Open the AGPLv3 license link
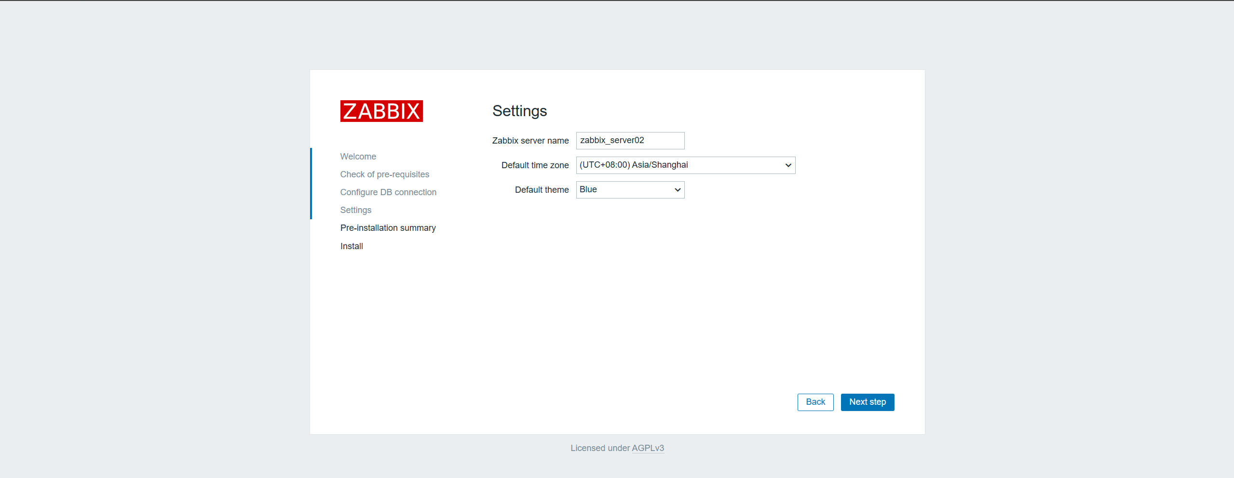The image size is (1234, 478). [648, 448]
